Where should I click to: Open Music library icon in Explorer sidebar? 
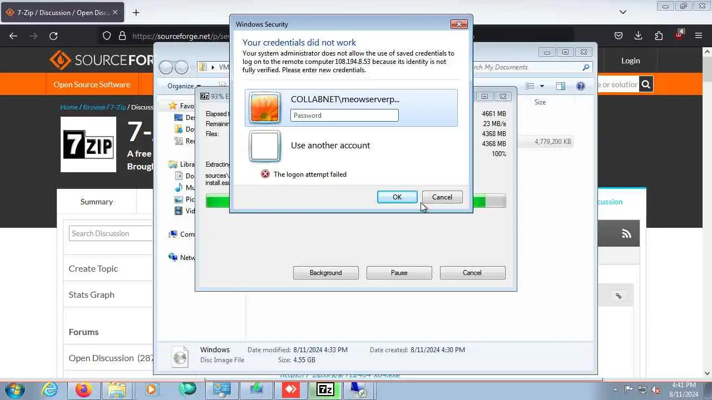click(179, 188)
